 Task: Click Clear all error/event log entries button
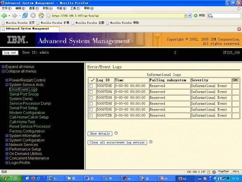pos(117,142)
